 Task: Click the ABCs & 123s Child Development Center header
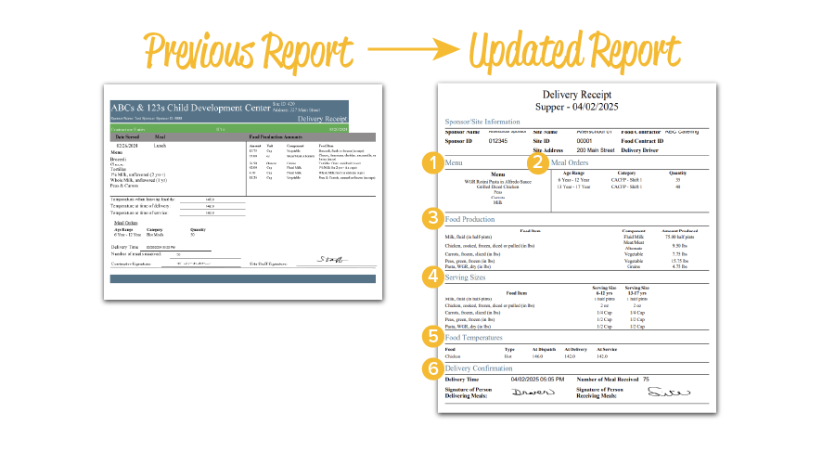tap(199, 107)
